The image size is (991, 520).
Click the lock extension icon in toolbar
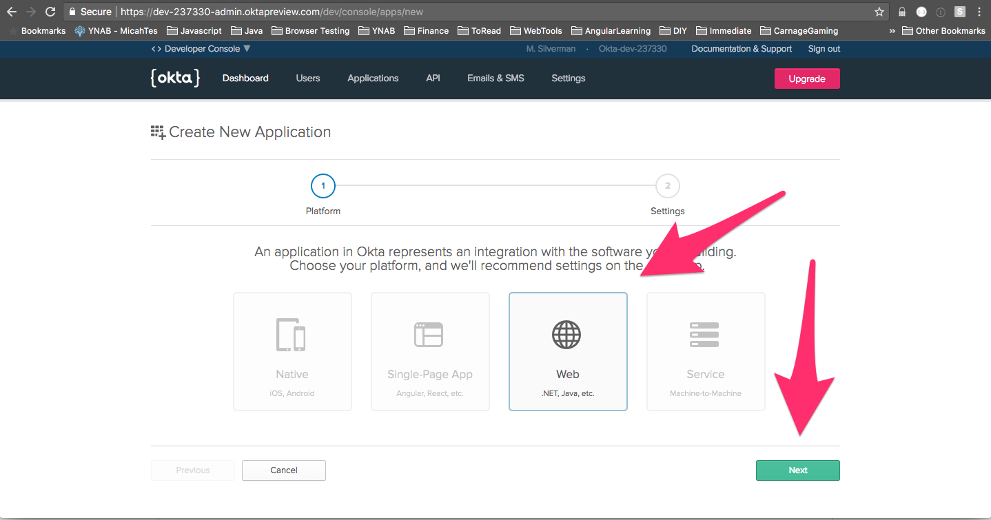pos(902,12)
